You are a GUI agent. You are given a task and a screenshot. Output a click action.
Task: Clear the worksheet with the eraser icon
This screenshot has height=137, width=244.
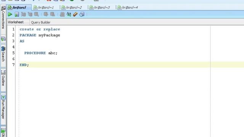pyautogui.click(x=75, y=14)
